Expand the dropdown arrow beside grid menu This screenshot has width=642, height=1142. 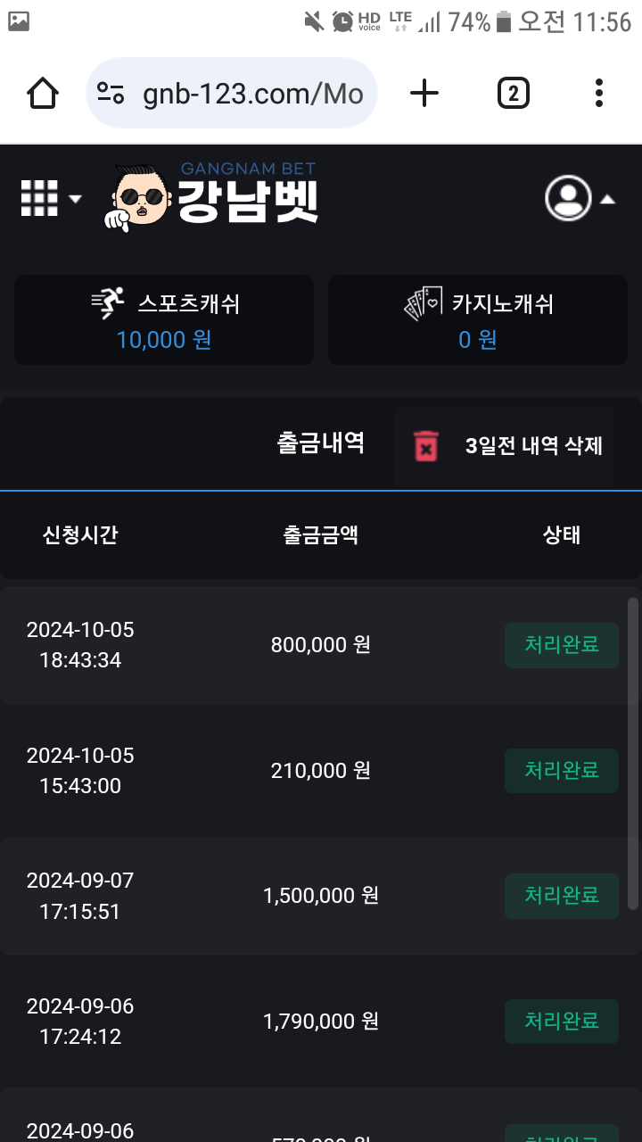tap(75, 199)
